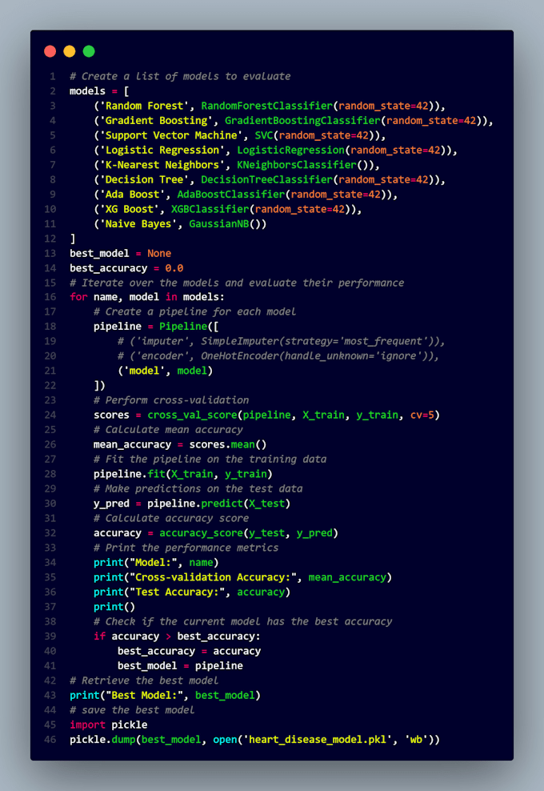Click 'SVC' on line 5
The image size is (544, 791).
(x=264, y=135)
